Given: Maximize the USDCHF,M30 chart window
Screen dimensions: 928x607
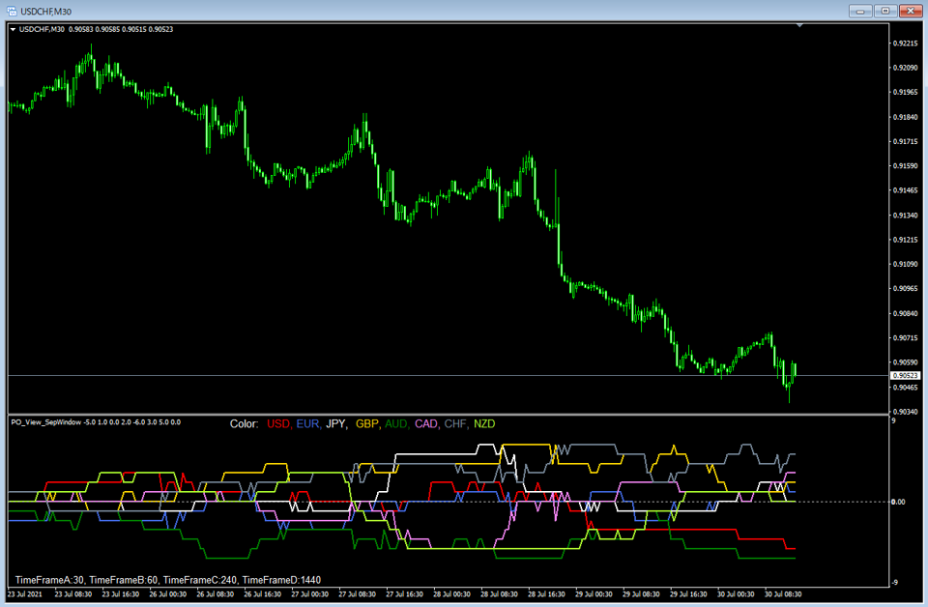Looking at the screenshot, I should click(885, 12).
